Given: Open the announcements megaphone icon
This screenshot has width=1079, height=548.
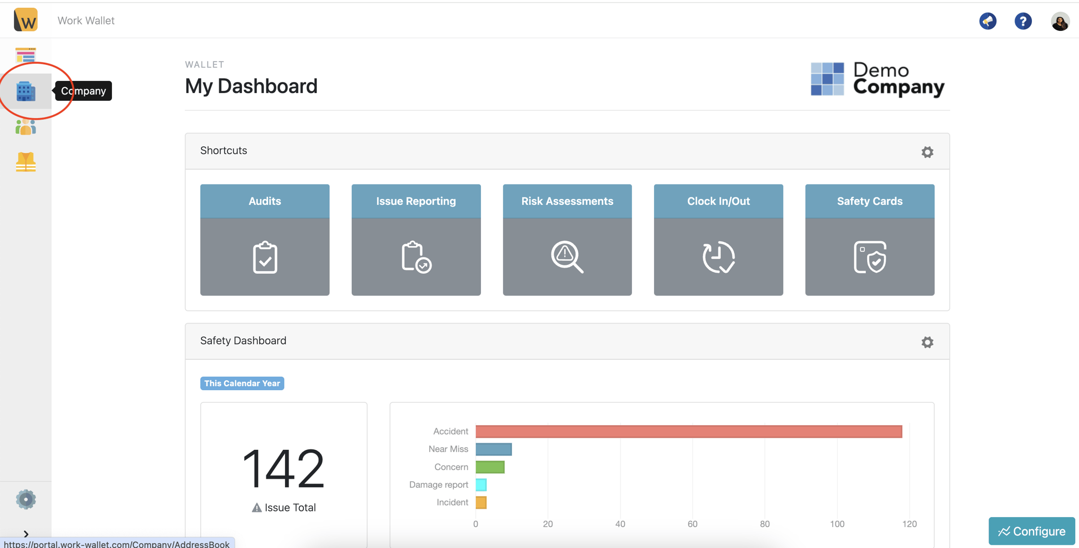Looking at the screenshot, I should pos(988,21).
